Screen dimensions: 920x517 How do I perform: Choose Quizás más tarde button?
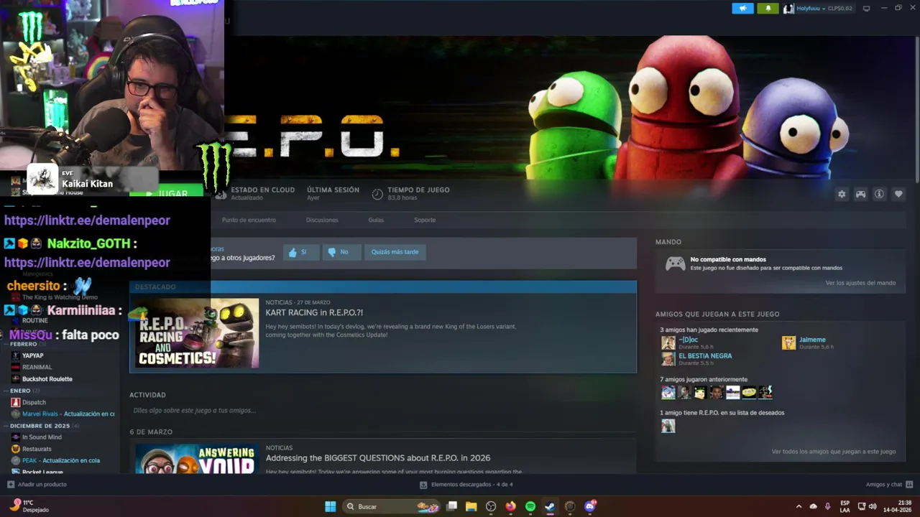tap(395, 252)
